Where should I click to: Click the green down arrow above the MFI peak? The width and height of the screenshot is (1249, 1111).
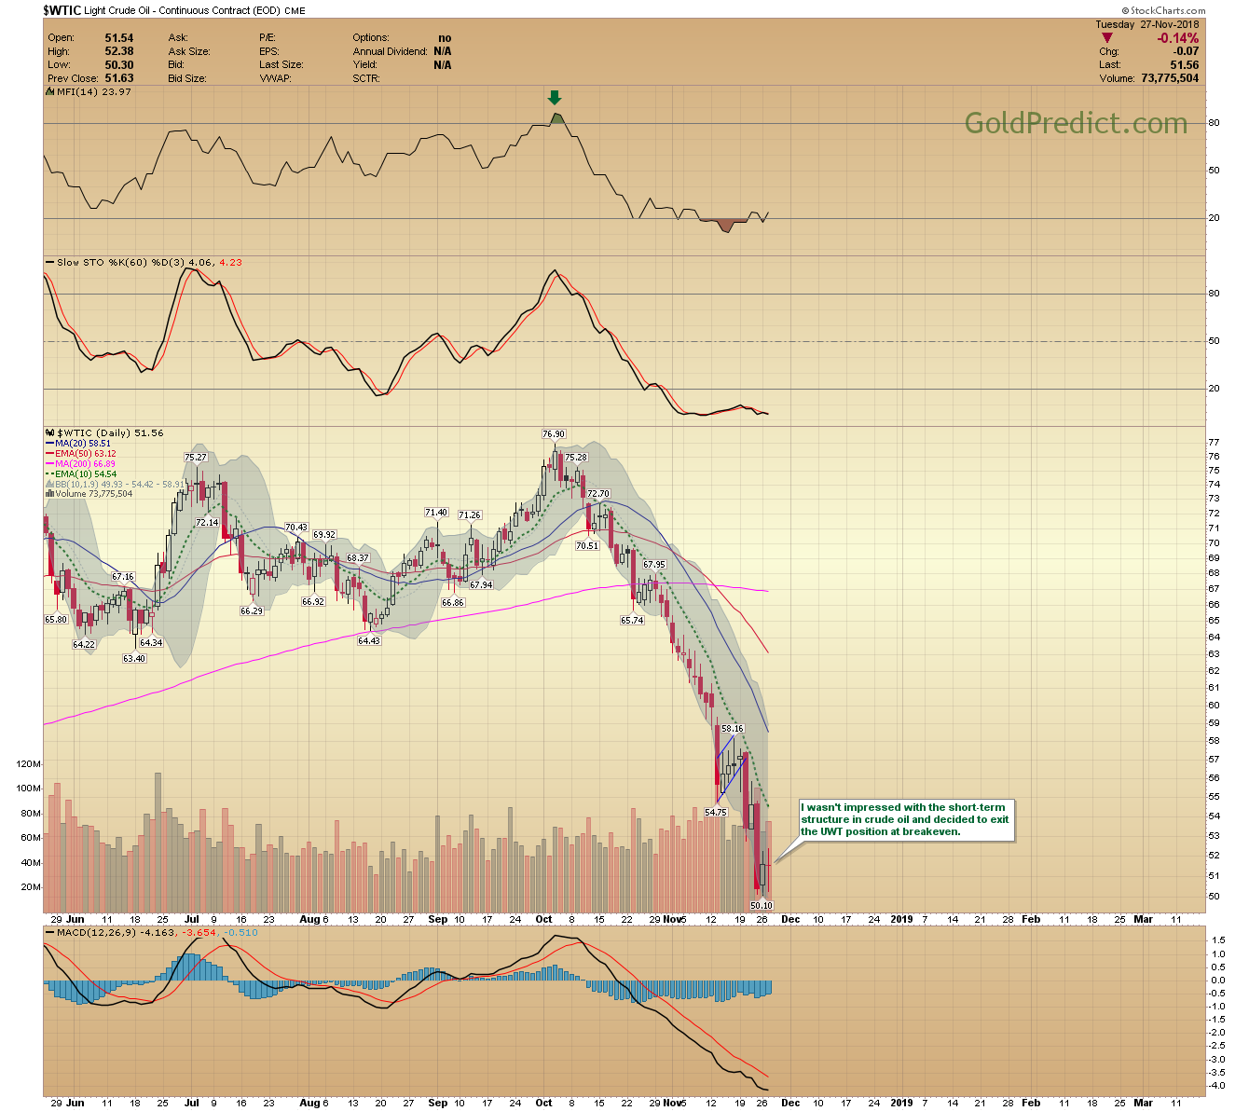(555, 97)
